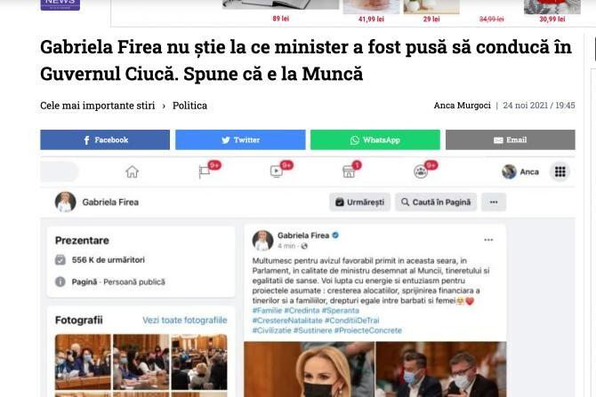Open the Pages flag icon with notifications

205,172
